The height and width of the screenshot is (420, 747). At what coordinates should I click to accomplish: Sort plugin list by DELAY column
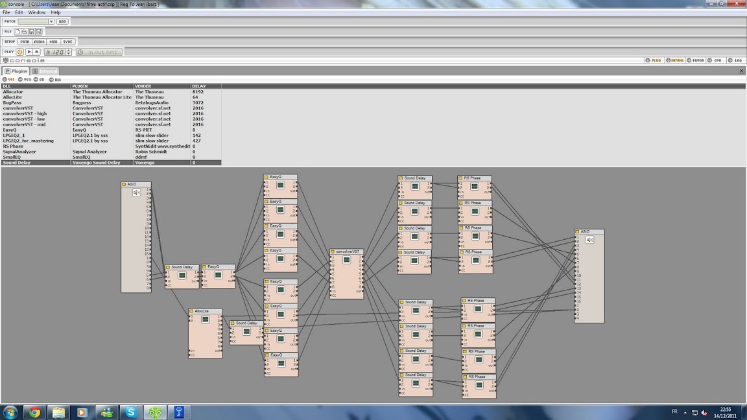206,86
